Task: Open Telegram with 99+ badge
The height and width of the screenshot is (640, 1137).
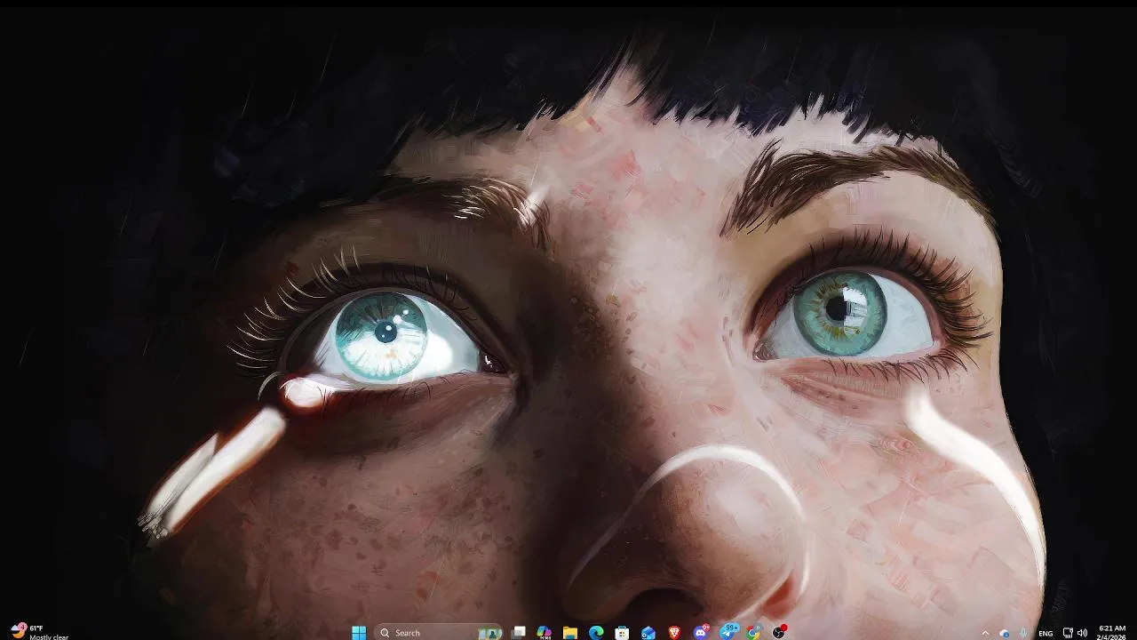Action: point(728,633)
